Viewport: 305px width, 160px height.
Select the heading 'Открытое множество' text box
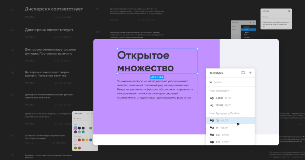(157, 61)
